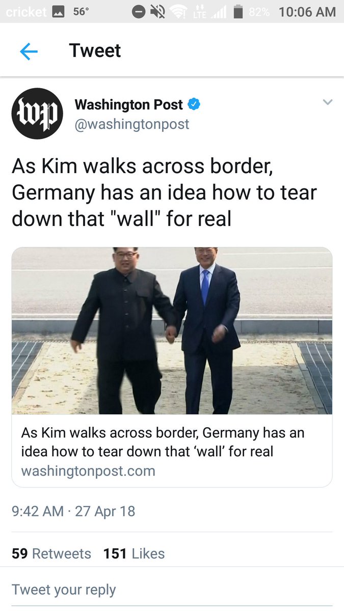Screen dimensions: 344x611
Task: Tap the Tweet header title
Action: click(95, 51)
